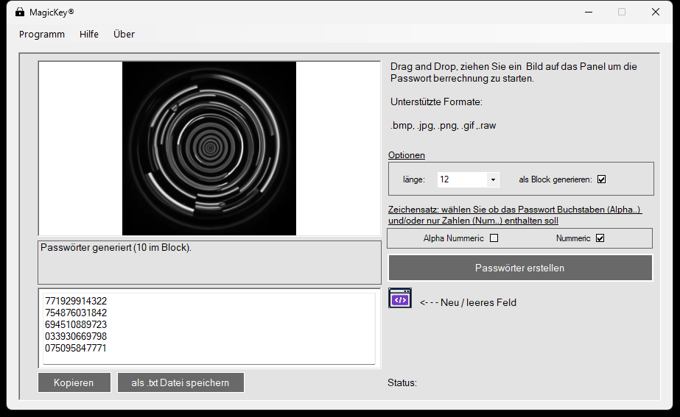Click the '.bmp, .jpg, .png, .gif ,.raw' formats text

[444, 126]
